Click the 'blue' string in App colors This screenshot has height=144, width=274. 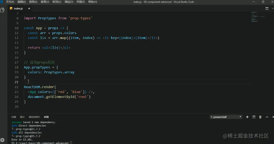(x=76, y=92)
